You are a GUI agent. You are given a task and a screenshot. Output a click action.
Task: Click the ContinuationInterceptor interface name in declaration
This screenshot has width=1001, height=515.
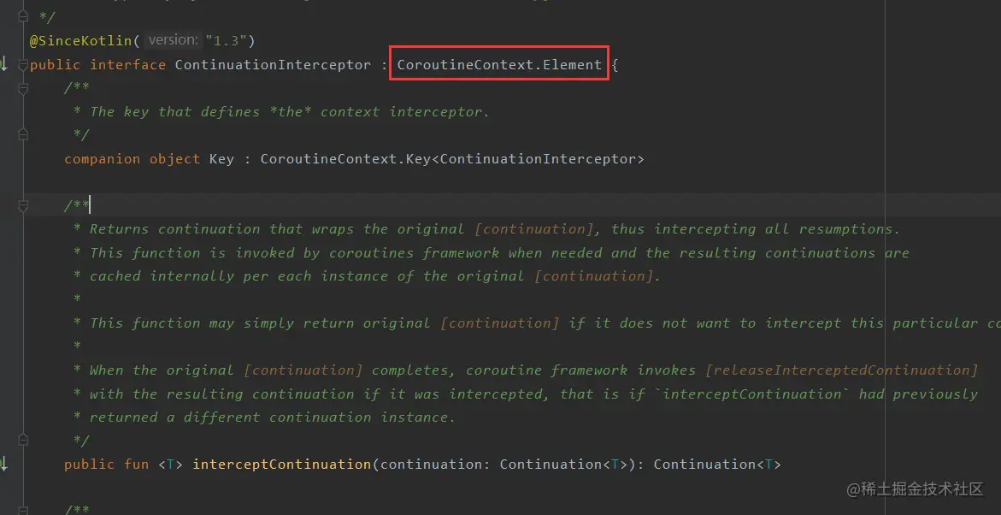click(273, 64)
